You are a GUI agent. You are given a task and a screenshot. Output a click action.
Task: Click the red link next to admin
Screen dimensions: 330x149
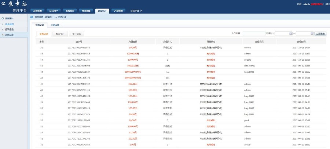[x=317, y=4]
